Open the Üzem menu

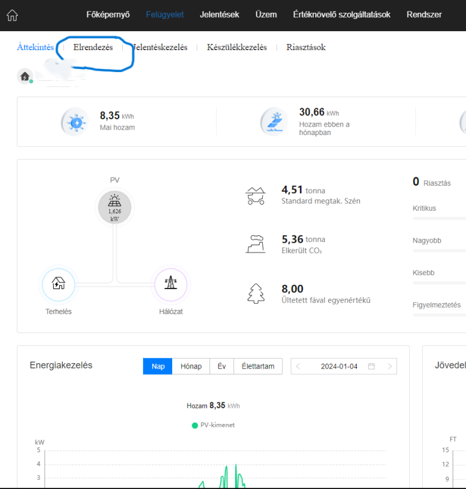(266, 15)
